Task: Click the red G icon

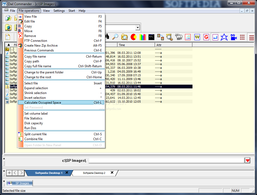Action: coord(206,37)
